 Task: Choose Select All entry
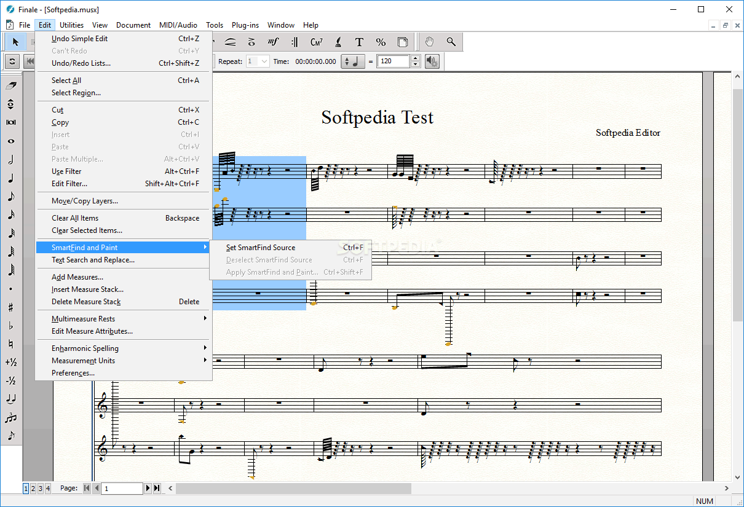[x=123, y=81]
